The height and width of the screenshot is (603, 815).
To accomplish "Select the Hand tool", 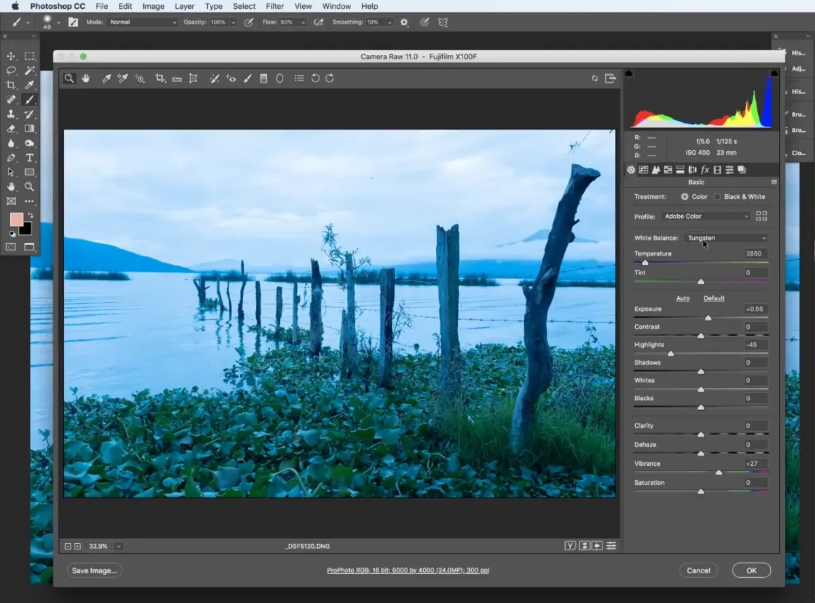I will pyautogui.click(x=86, y=78).
